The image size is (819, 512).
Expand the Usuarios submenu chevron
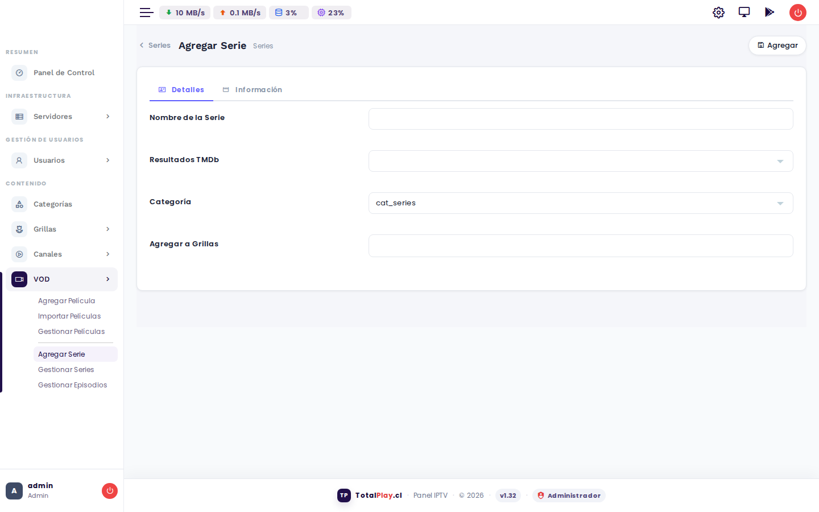(x=107, y=160)
